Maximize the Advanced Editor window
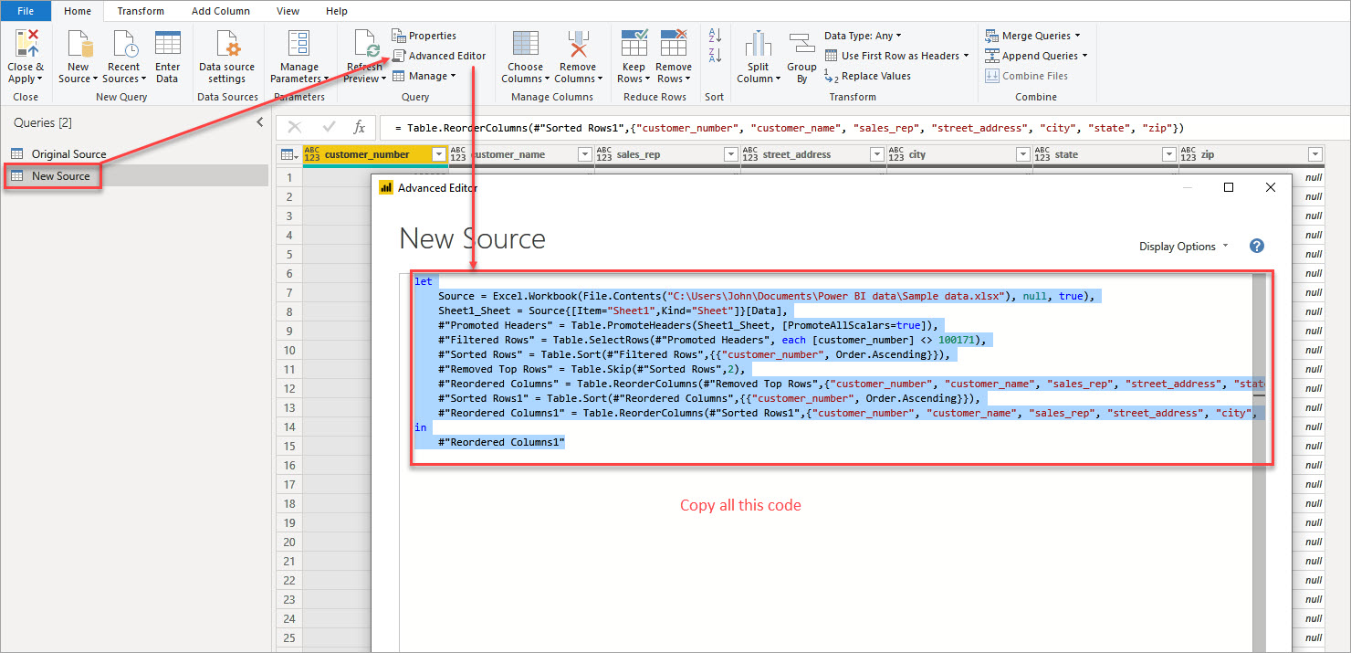Viewport: 1351px width, 653px height. (x=1228, y=187)
